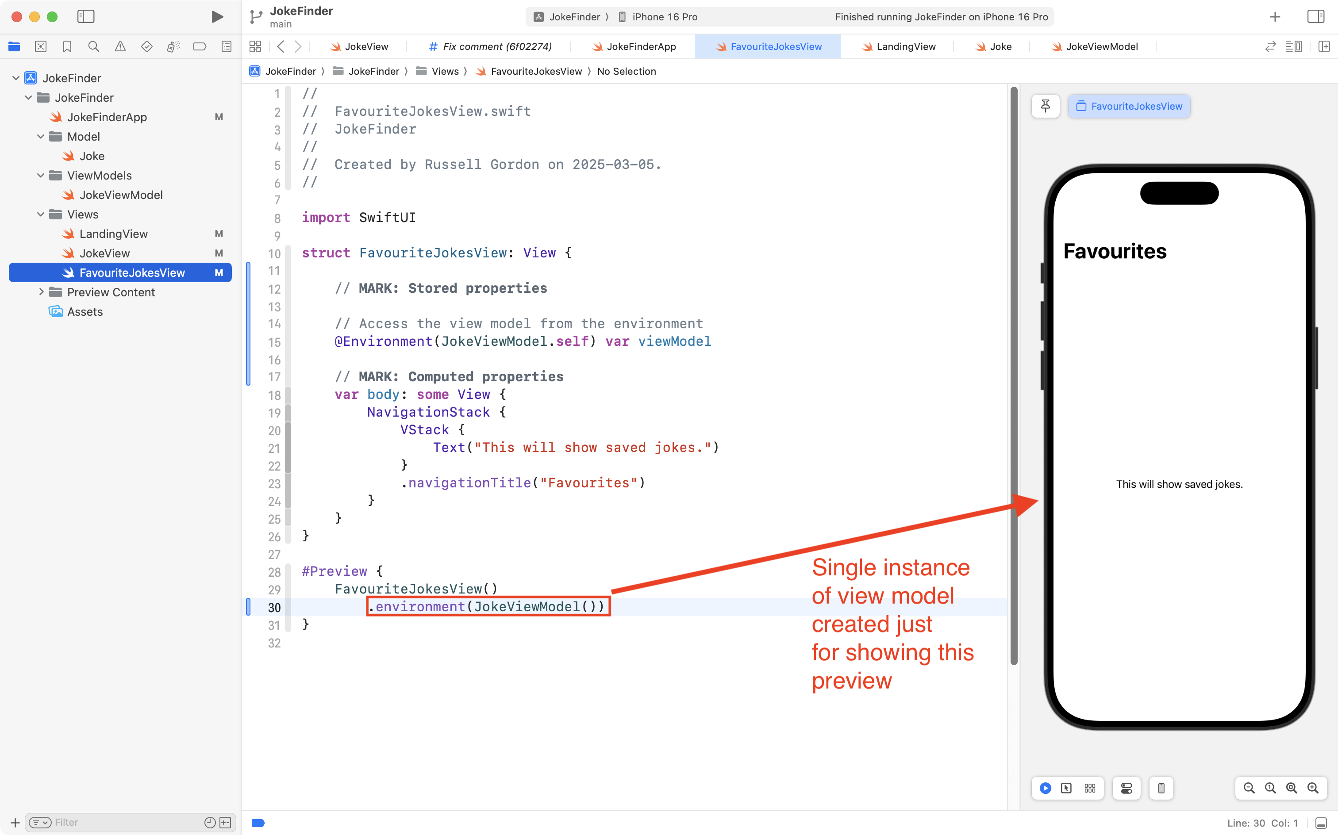Open the Issue navigator warning icon

coord(120,47)
